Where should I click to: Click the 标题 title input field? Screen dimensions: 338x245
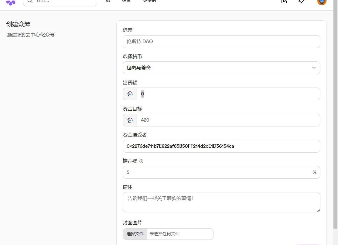221,42
